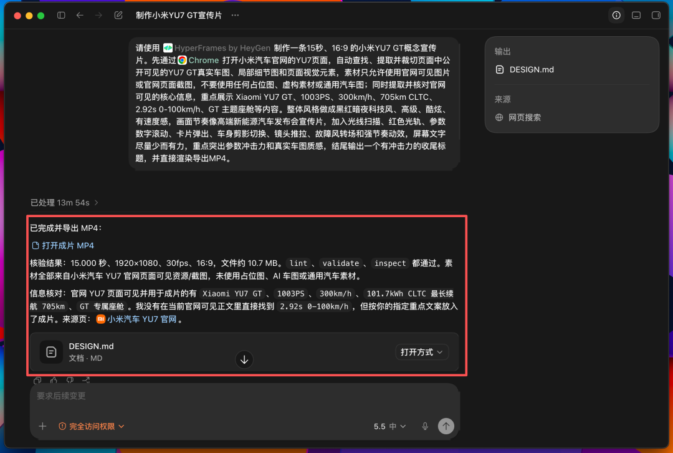Click the 文档 · MD subtitle text
The width and height of the screenshot is (673, 453).
point(85,358)
